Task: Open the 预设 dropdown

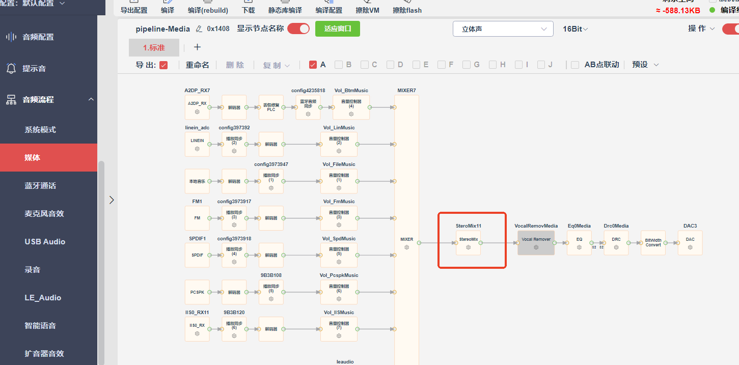Action: [x=645, y=65]
